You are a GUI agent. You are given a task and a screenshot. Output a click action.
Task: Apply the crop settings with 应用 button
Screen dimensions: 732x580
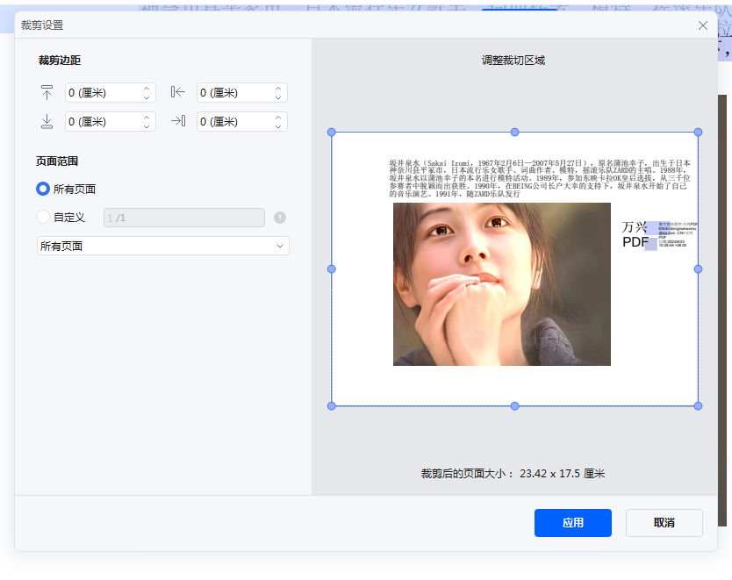click(x=572, y=522)
